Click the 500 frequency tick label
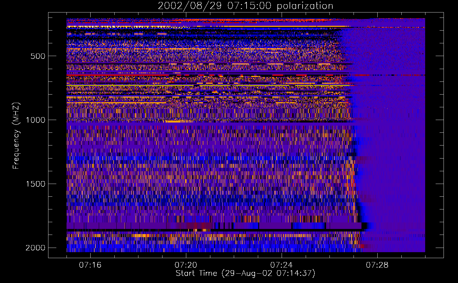This screenshot has width=458, height=283. [x=38, y=56]
